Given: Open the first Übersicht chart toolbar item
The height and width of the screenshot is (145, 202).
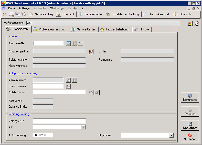Looking at the screenshot, I should [x=65, y=14].
